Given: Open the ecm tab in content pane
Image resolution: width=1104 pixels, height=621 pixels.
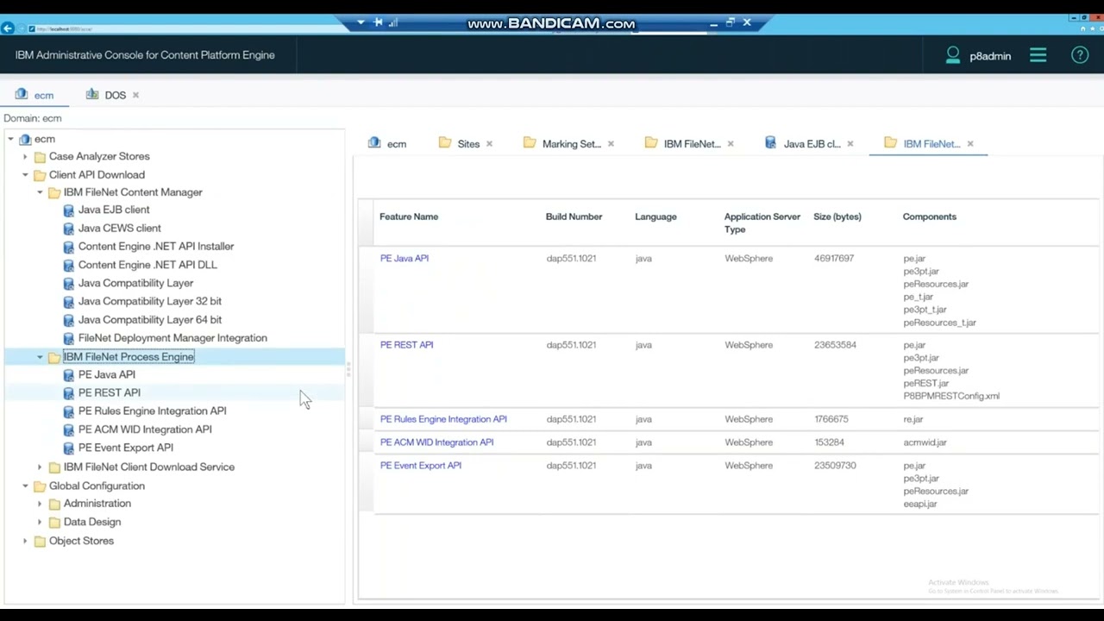Looking at the screenshot, I should 388,144.
